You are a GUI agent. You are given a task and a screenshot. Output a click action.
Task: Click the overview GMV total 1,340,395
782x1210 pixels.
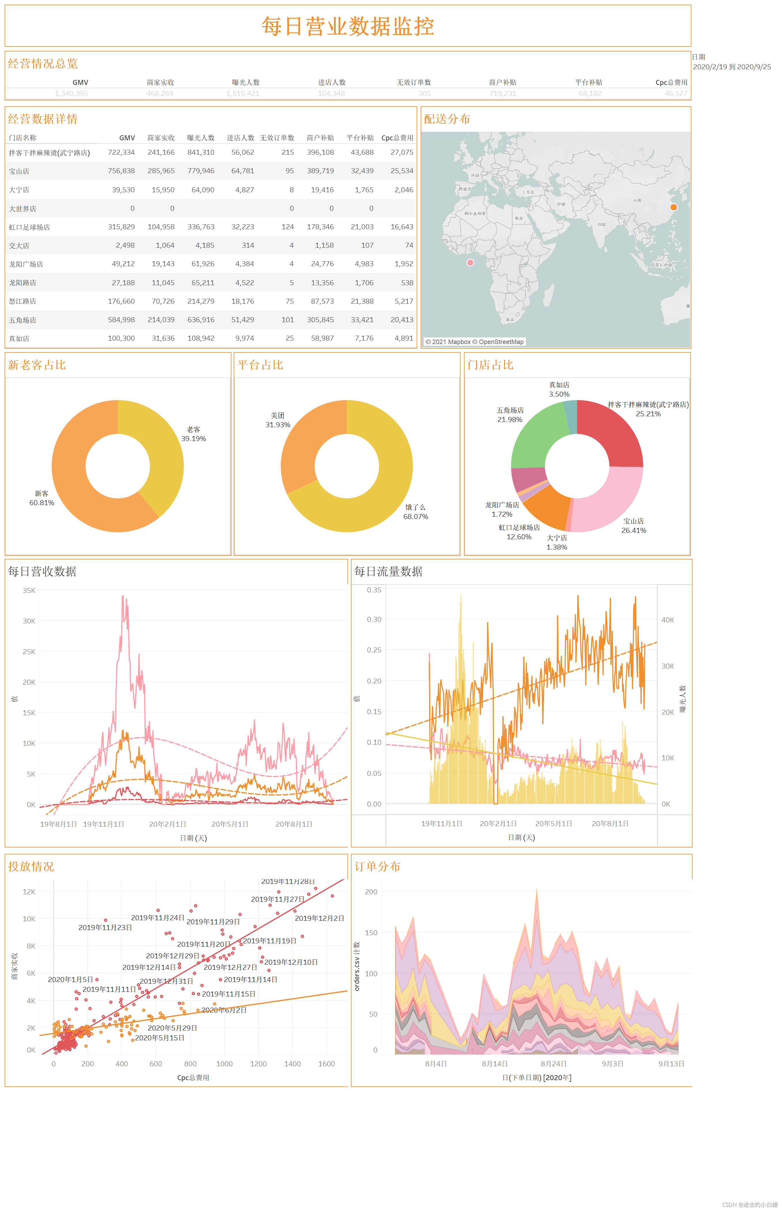pyautogui.click(x=71, y=94)
